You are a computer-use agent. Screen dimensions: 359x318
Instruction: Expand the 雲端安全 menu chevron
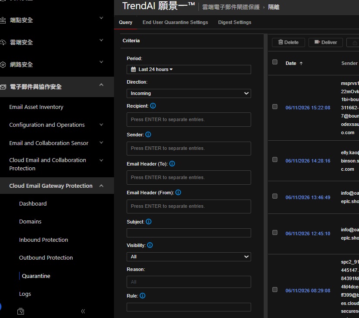click(101, 40)
